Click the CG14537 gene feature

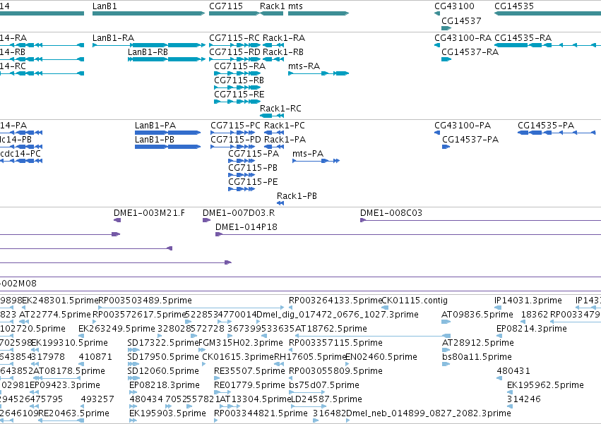446,28
